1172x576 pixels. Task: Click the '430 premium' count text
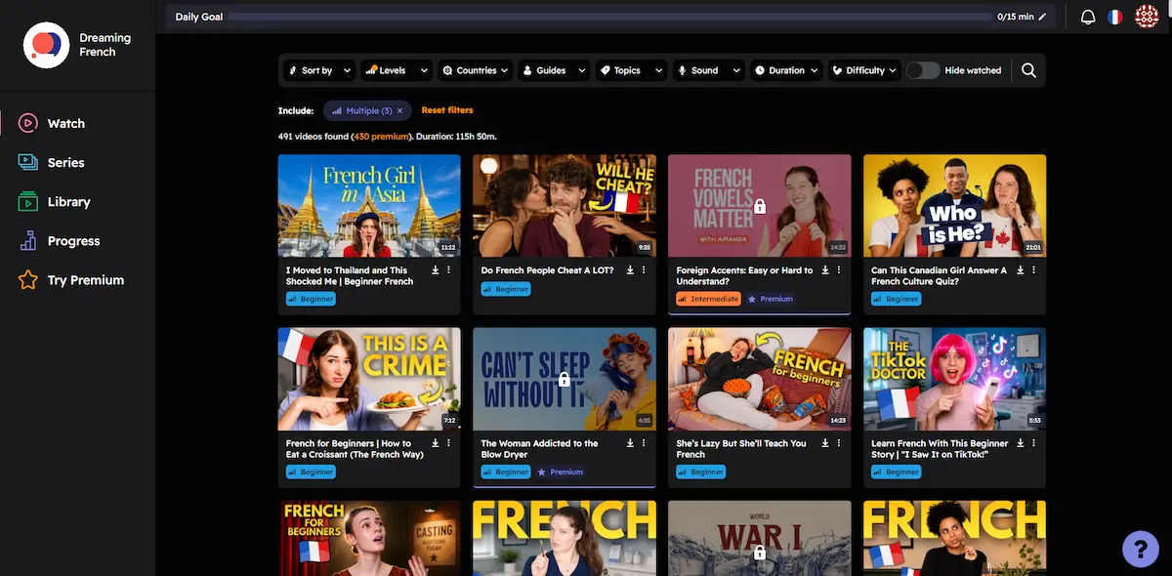point(381,137)
